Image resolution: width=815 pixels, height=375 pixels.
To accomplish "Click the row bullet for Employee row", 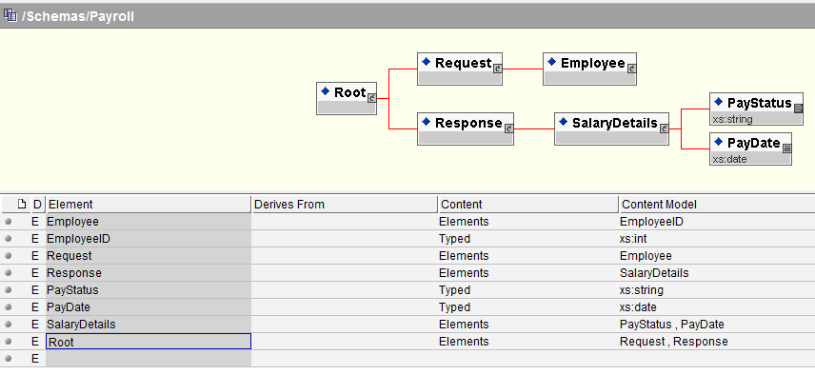I will coord(8,222).
